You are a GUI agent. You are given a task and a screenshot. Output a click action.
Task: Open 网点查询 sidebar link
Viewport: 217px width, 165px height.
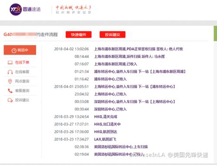[x=20, y=81]
